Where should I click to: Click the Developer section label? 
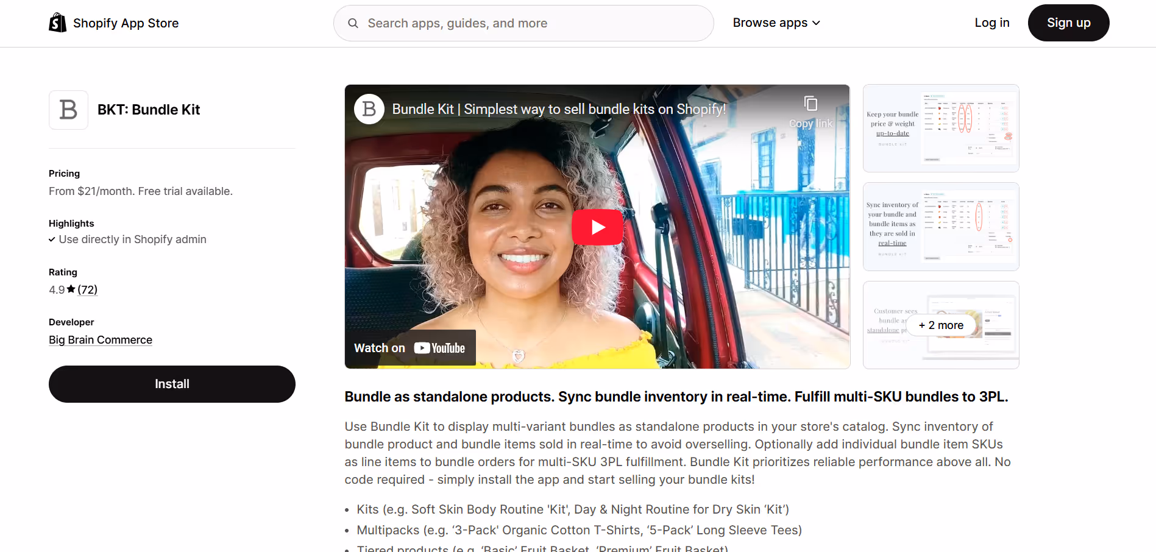[x=71, y=322]
